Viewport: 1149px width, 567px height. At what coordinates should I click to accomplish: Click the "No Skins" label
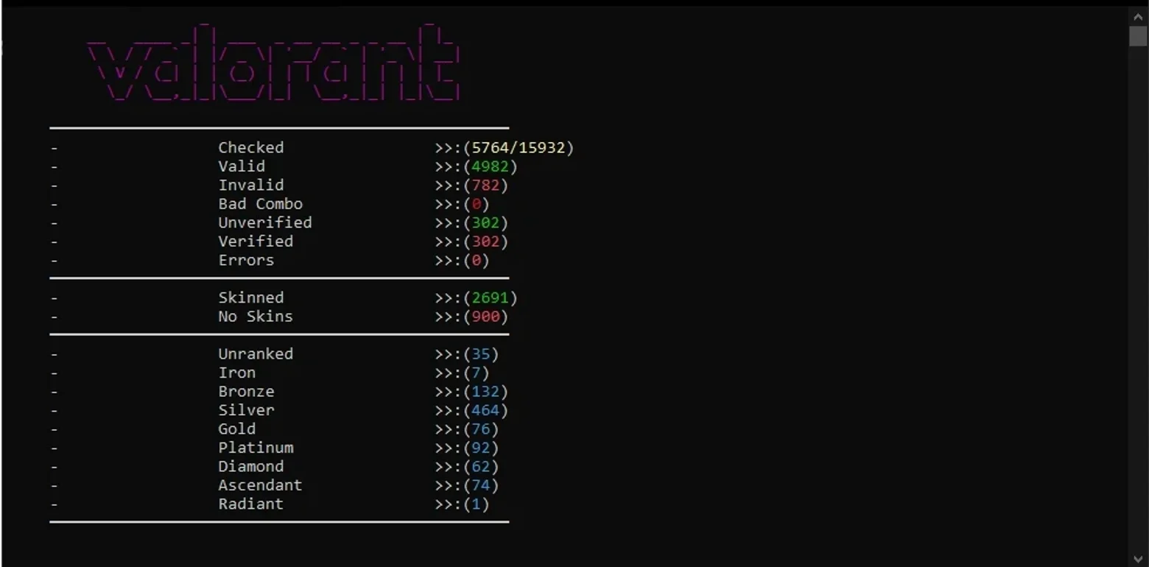[x=256, y=317]
